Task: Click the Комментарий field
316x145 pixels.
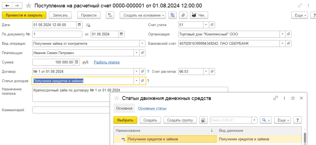Action: [x=71, y=110]
